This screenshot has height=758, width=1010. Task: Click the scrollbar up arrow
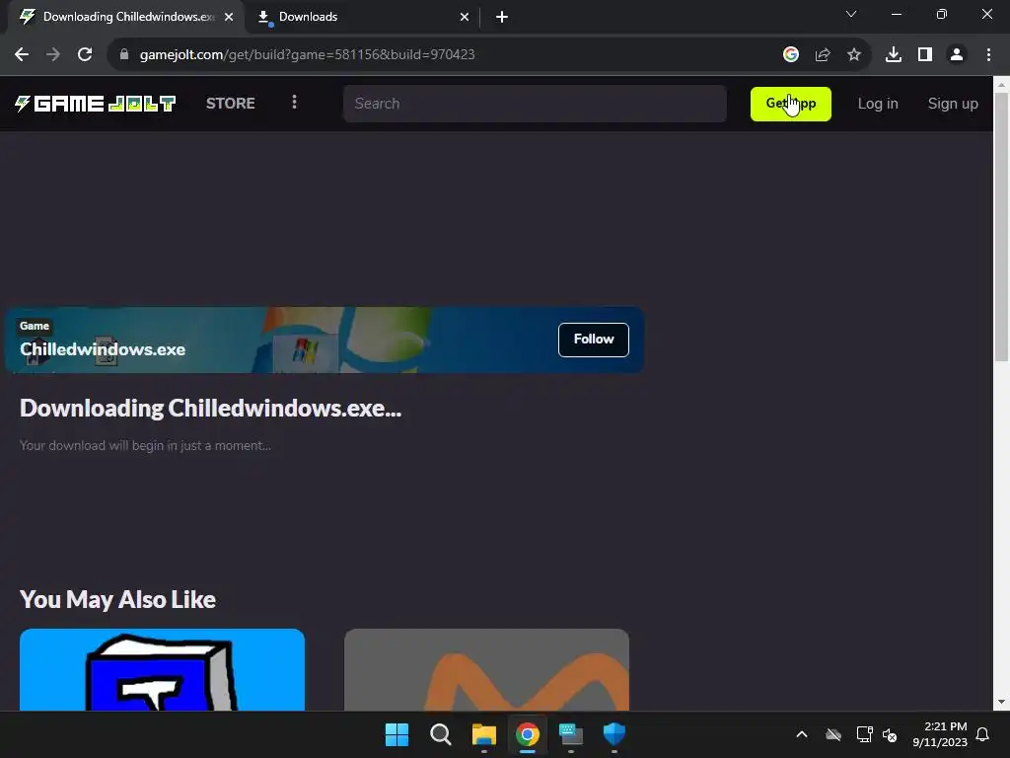[x=1002, y=85]
